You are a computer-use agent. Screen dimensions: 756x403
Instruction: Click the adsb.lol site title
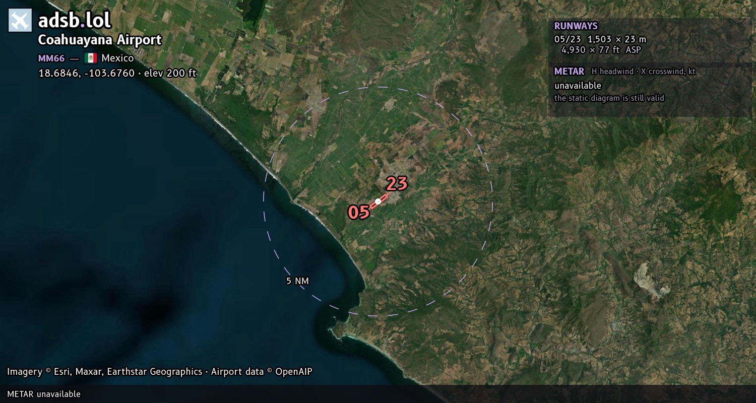pyautogui.click(x=75, y=20)
